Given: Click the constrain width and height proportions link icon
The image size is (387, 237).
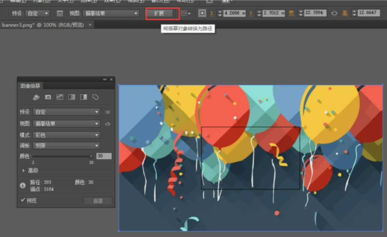Looking at the screenshot, I should point(334,13).
